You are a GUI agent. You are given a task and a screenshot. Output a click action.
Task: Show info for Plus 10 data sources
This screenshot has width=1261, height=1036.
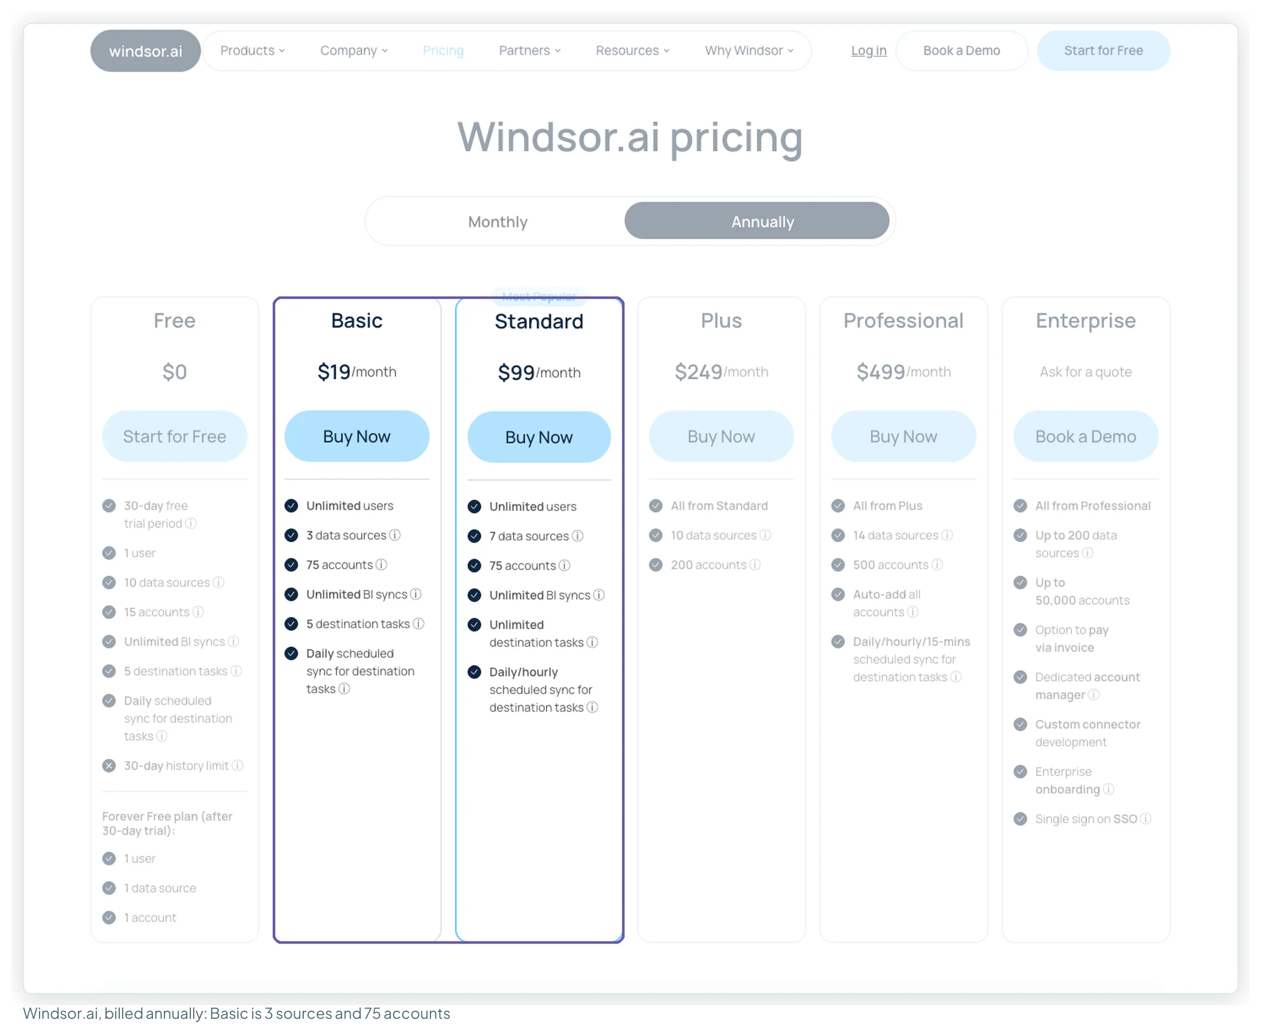click(765, 535)
